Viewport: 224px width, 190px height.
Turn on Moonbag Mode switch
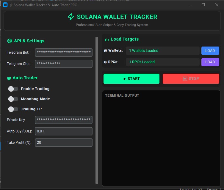[13, 99]
